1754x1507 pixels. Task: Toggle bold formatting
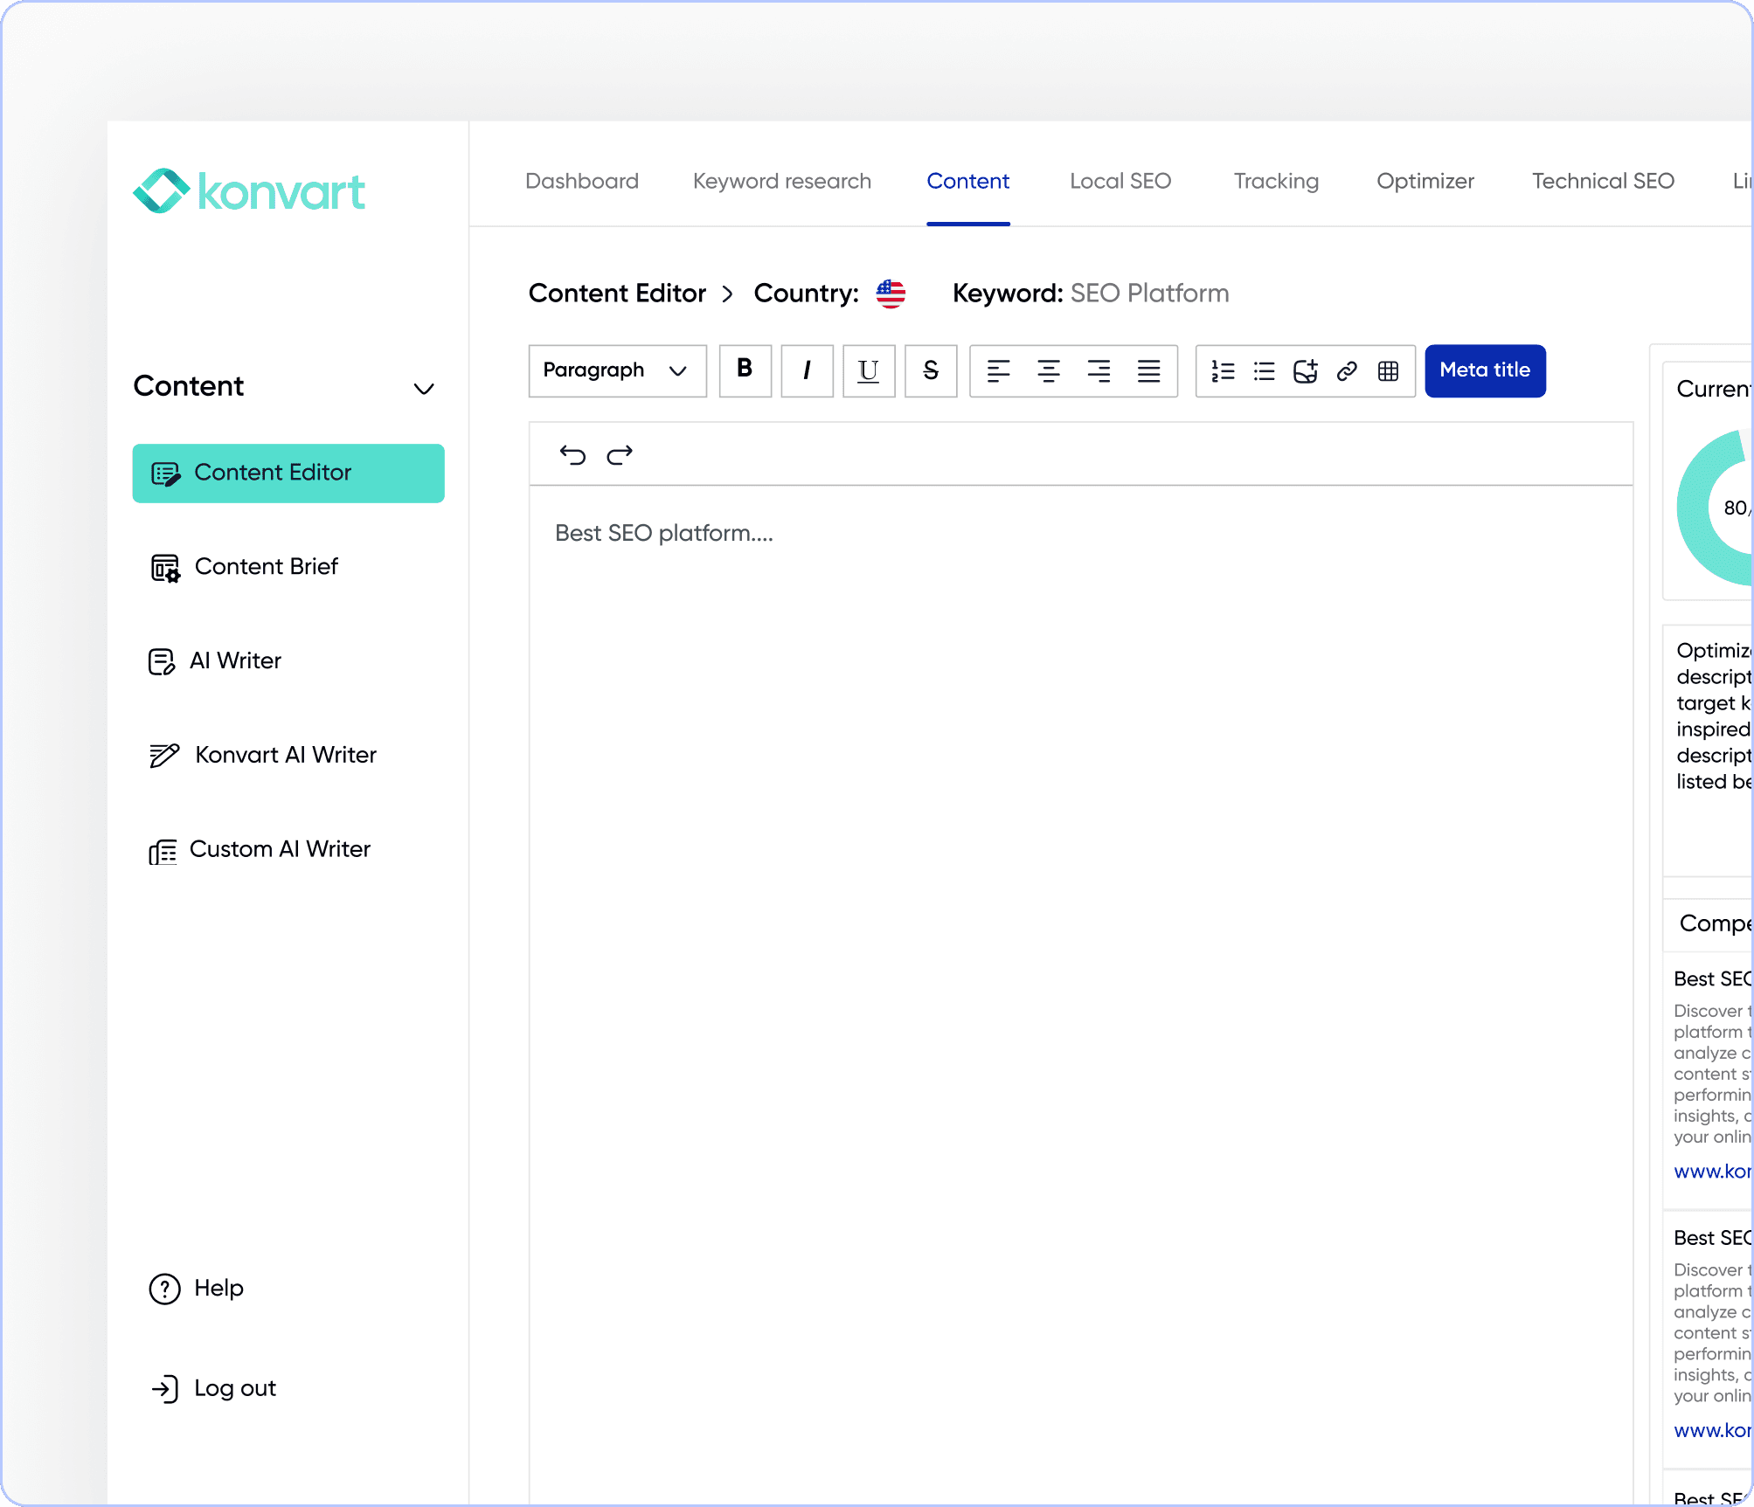click(x=744, y=370)
